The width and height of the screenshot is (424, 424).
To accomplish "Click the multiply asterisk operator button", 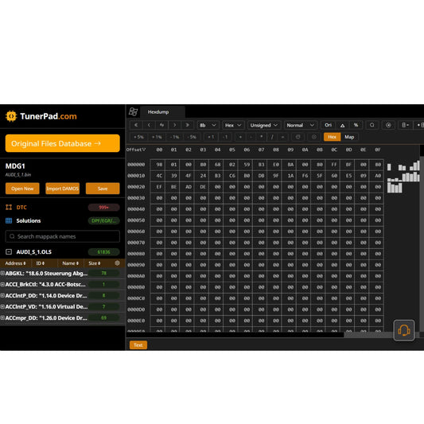I will click(x=262, y=137).
